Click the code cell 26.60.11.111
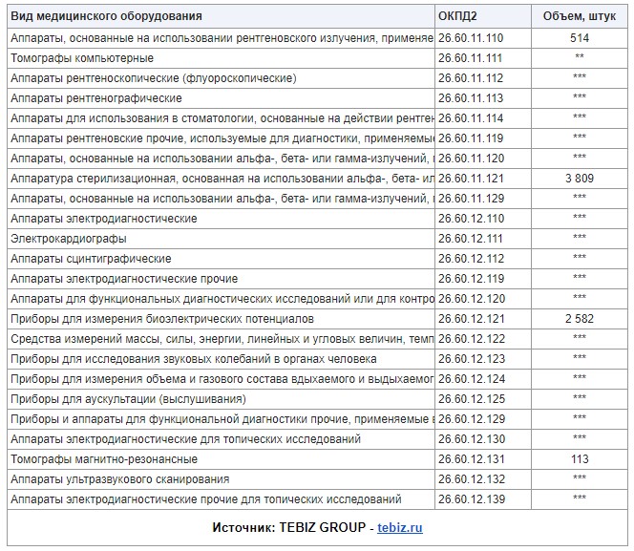Viewport: 634px width, 551px height. click(x=483, y=58)
